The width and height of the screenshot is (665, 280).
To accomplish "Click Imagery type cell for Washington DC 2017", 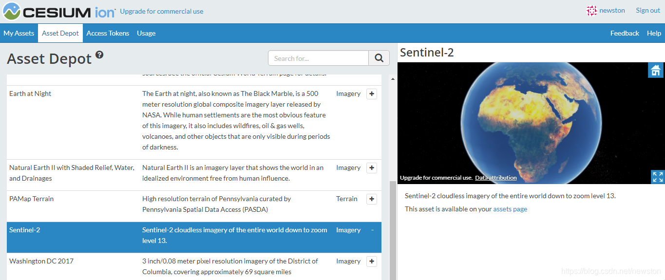I will [348, 261].
